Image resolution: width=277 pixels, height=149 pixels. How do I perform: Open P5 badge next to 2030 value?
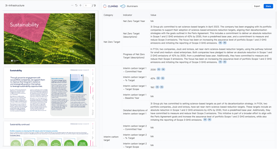click(x=159, y=70)
